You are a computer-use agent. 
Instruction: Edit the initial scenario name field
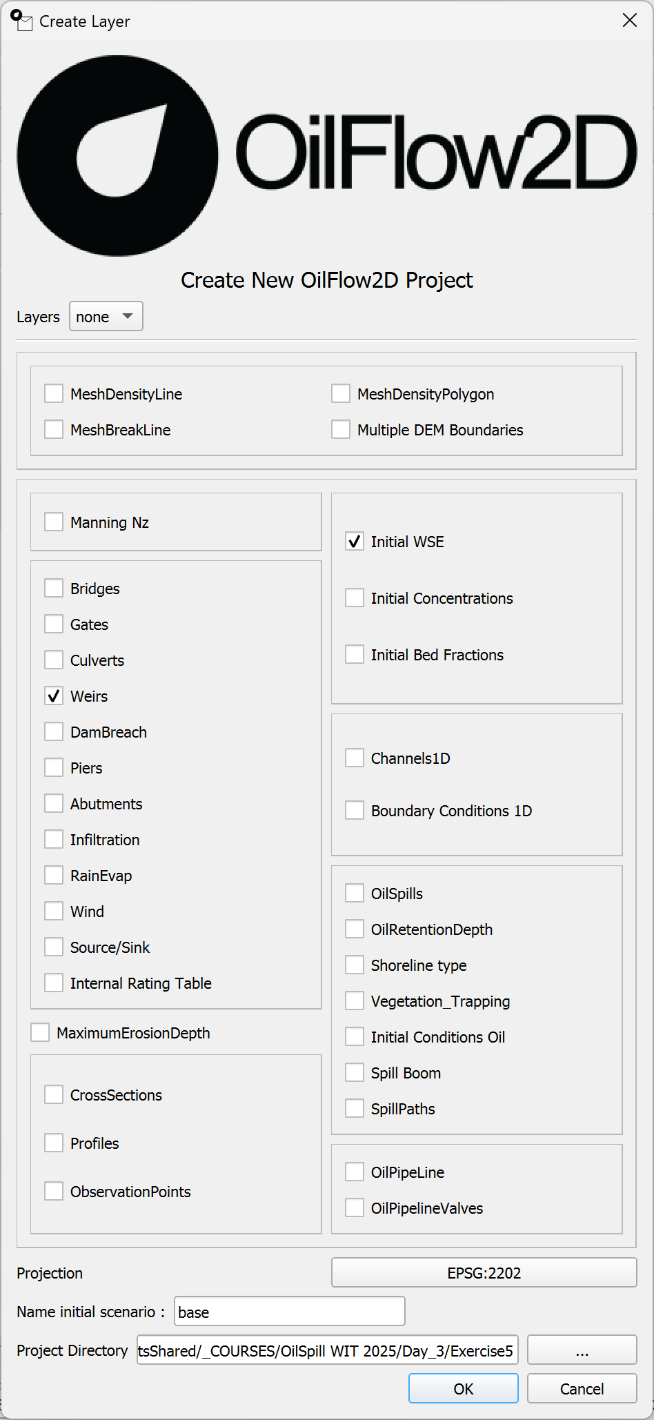click(290, 1312)
